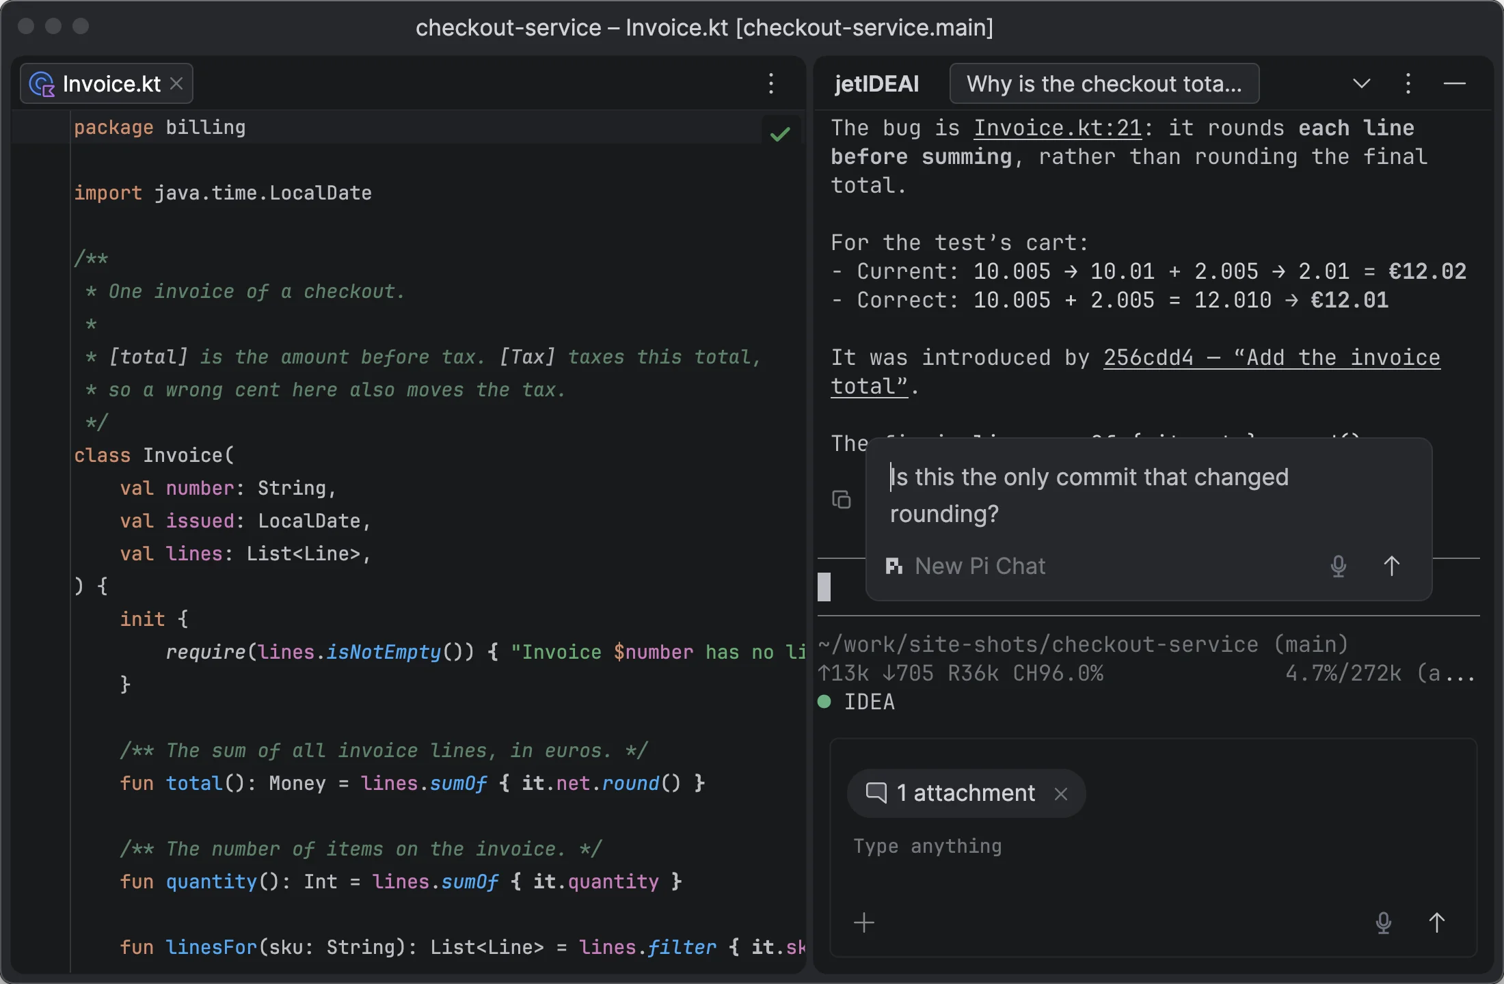Send the popup question with arrow
Screen dimensions: 1504x984
[x=1391, y=566]
